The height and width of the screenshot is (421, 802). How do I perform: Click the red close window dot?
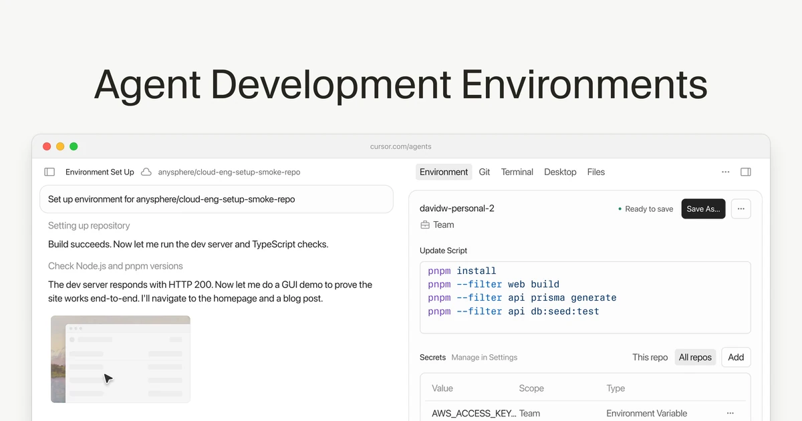tap(47, 146)
